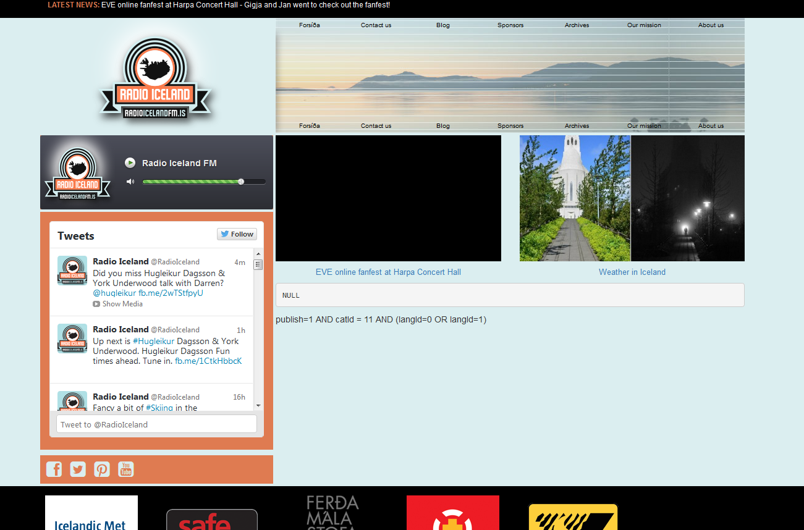Adjust the green volume slider
The image size is (804, 530).
click(x=204, y=182)
